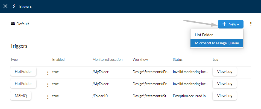Open the three-dot menu in the MSMQ row

coord(48,97)
